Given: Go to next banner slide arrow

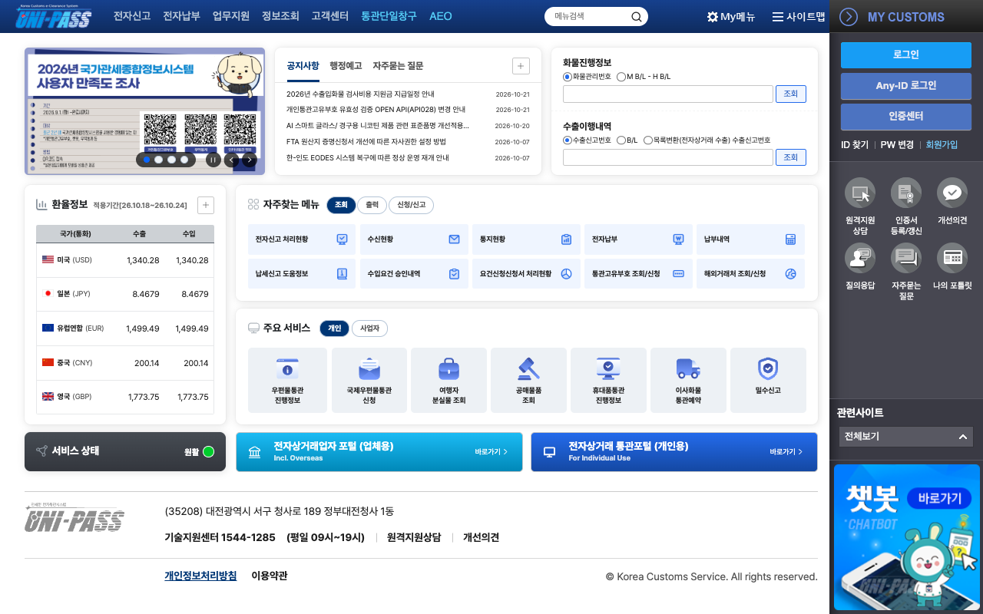Looking at the screenshot, I should 250,160.
